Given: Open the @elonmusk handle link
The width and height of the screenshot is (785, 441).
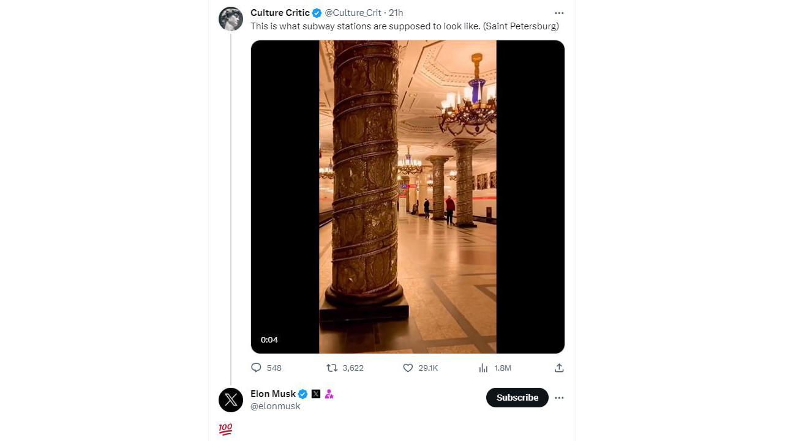Looking at the screenshot, I should tap(276, 406).
